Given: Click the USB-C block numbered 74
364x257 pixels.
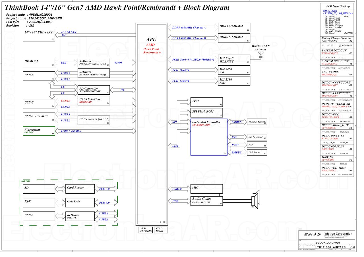Looking at the screenshot, I should [39, 104].
